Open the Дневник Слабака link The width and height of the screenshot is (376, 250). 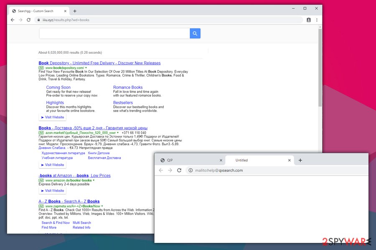coord(52,148)
